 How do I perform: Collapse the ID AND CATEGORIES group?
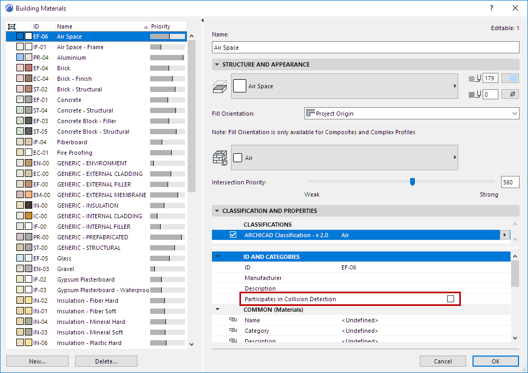click(x=218, y=257)
